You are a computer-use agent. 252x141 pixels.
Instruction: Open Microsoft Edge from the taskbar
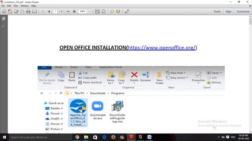coord(104,137)
